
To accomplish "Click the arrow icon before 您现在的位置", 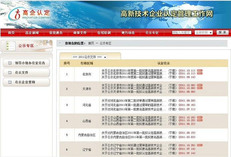I will pos(60,43).
